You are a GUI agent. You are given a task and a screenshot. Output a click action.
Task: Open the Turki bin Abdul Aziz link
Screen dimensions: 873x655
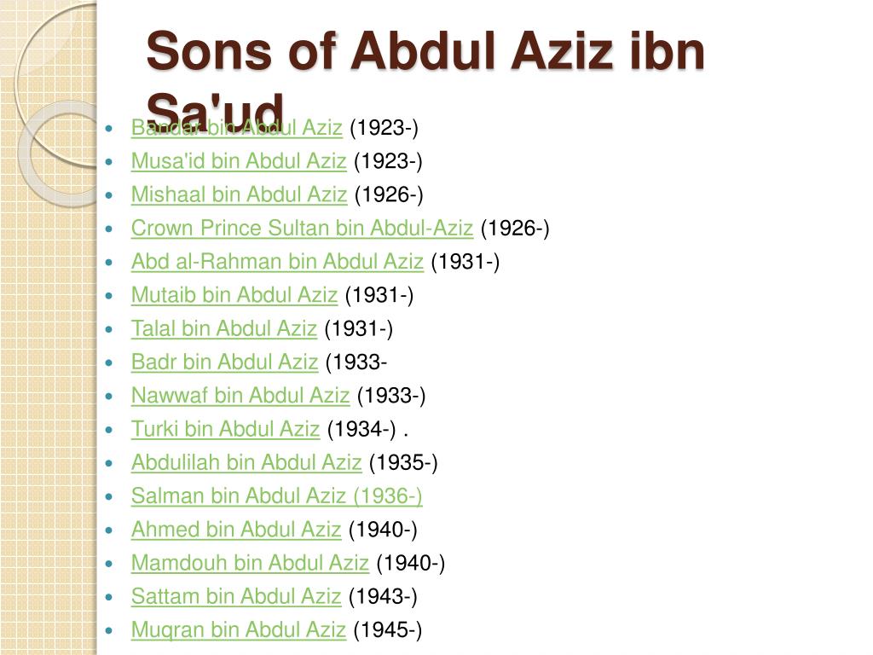(x=225, y=428)
